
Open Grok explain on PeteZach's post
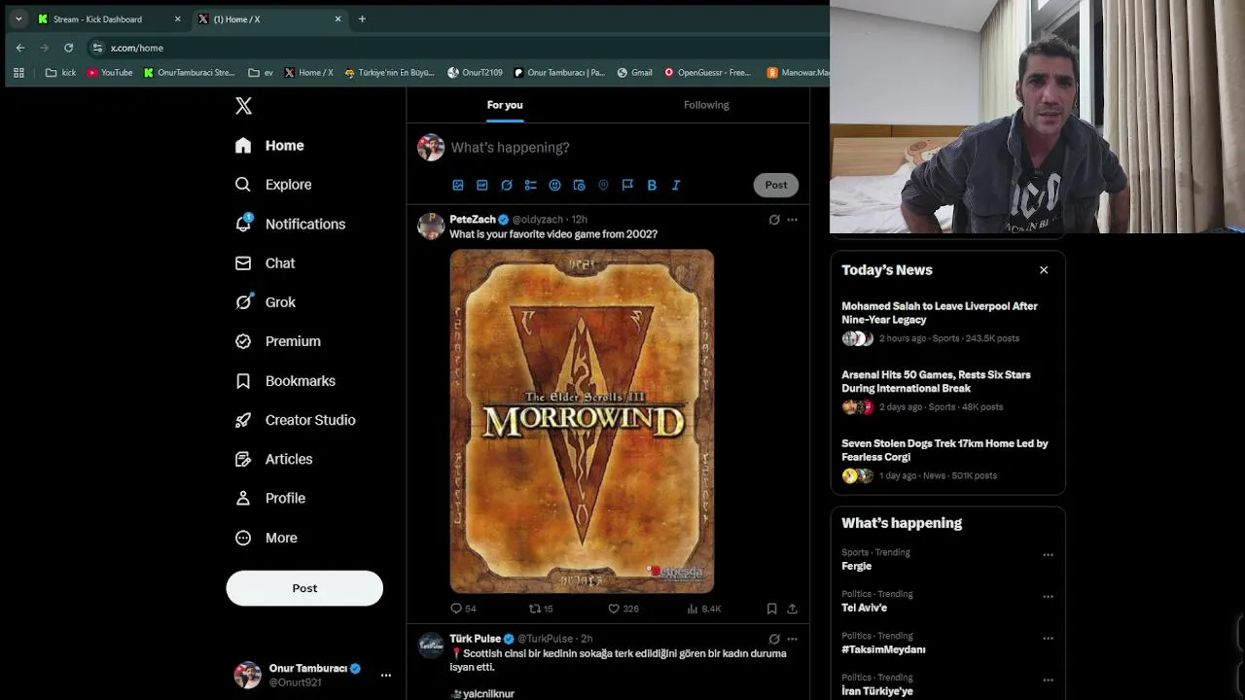[774, 220]
